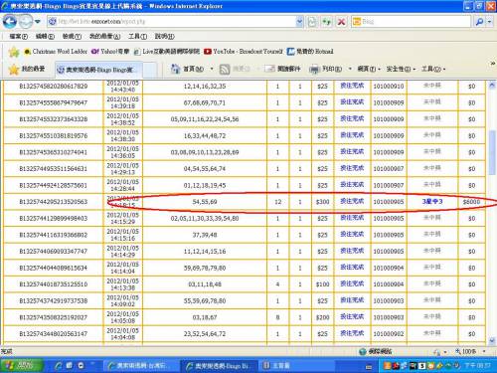
Task: Open the YouTube - Broadcast Yourself favorite link
Action: (x=244, y=52)
